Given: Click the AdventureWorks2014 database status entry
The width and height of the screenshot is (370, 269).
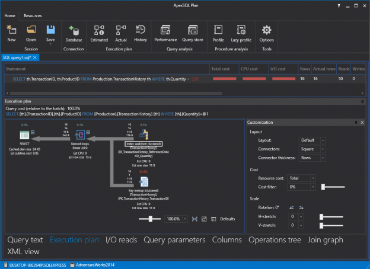Looking at the screenshot, I should pyautogui.click(x=92, y=265).
